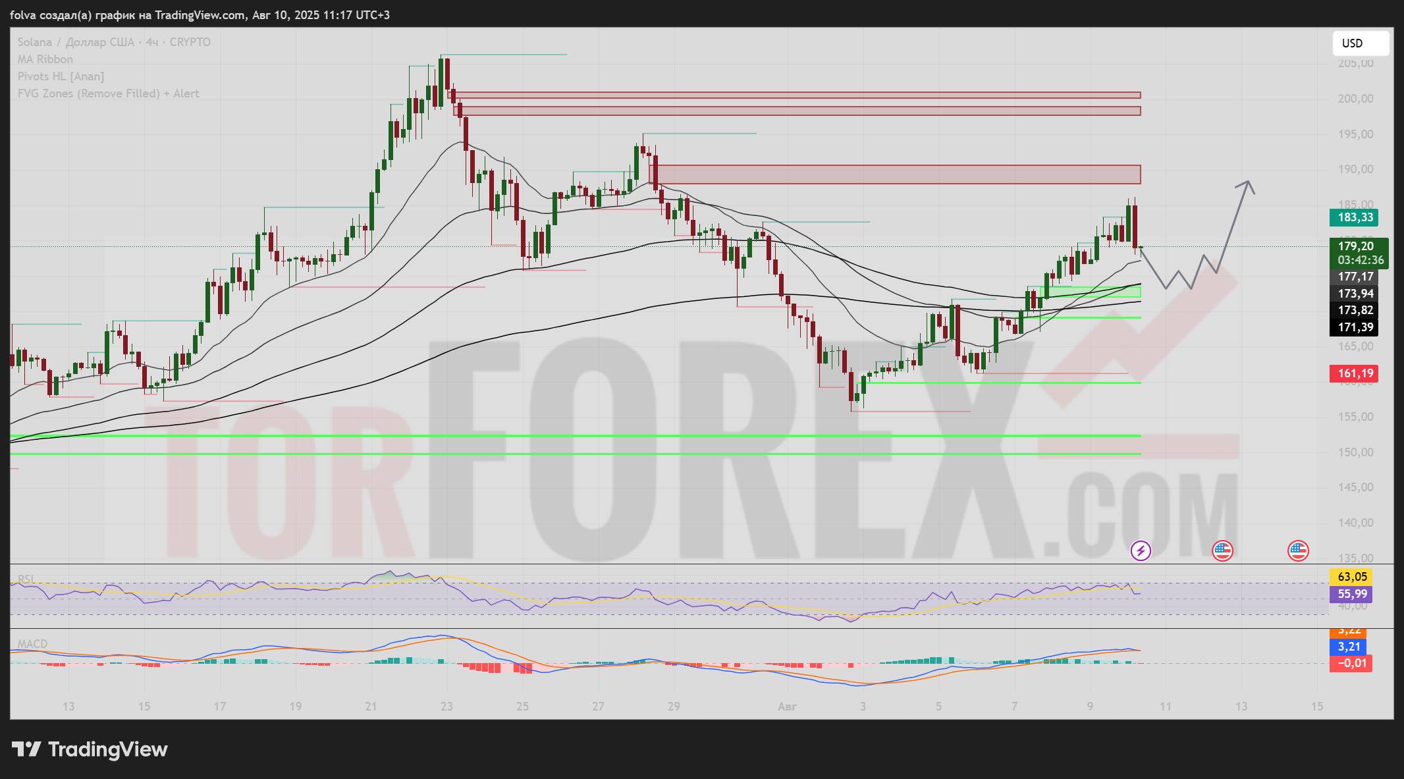Click the MA Ribbon indicator label
1404x779 pixels.
45,59
